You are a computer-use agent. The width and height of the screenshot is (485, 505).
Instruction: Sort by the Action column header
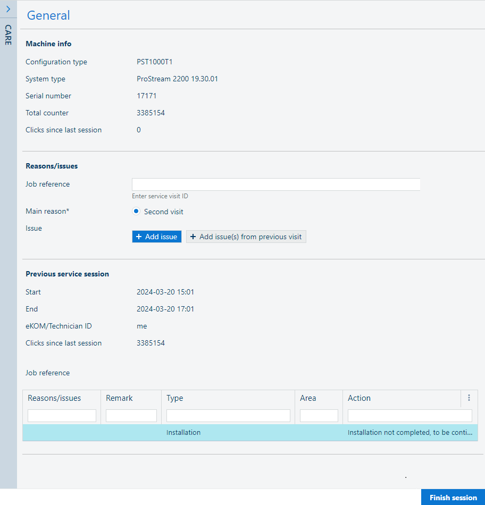click(359, 398)
